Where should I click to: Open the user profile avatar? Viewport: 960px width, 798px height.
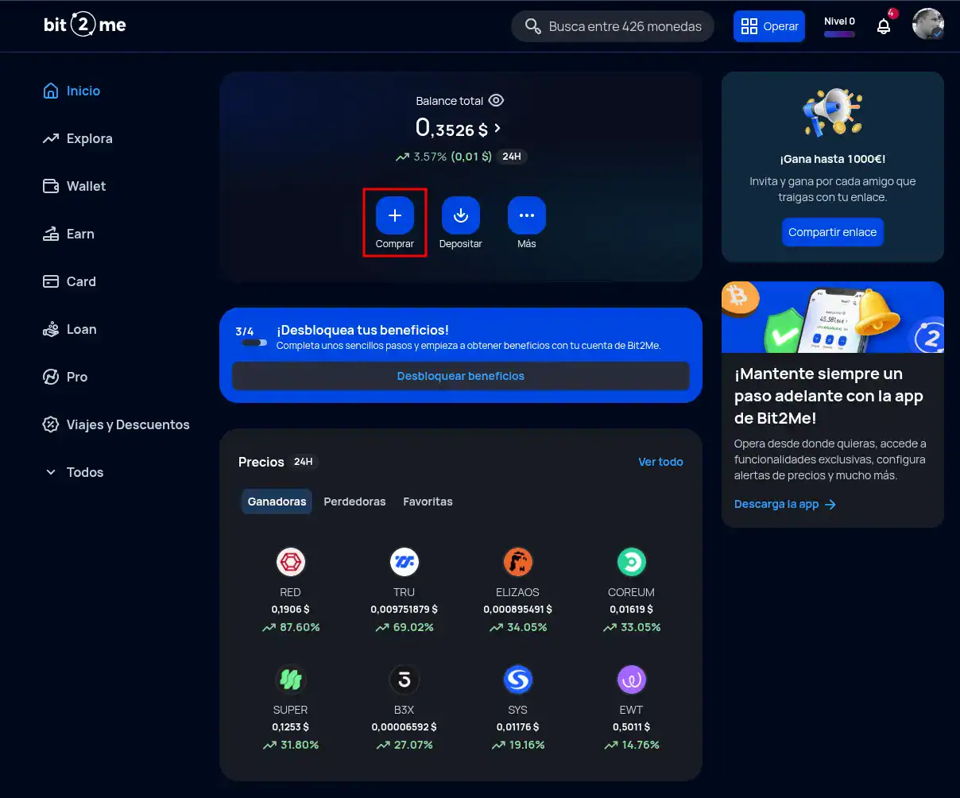927,25
